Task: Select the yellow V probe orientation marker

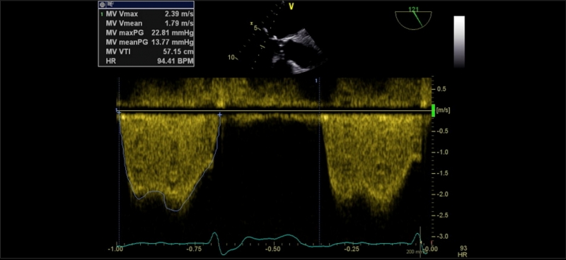Action: (291, 6)
